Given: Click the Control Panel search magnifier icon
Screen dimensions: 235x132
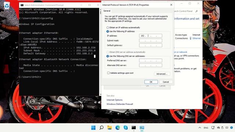Looking at the screenshot, I should [x=196, y=11].
